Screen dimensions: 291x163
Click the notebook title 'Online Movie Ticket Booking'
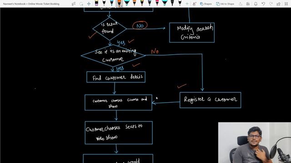[x=44, y=4]
